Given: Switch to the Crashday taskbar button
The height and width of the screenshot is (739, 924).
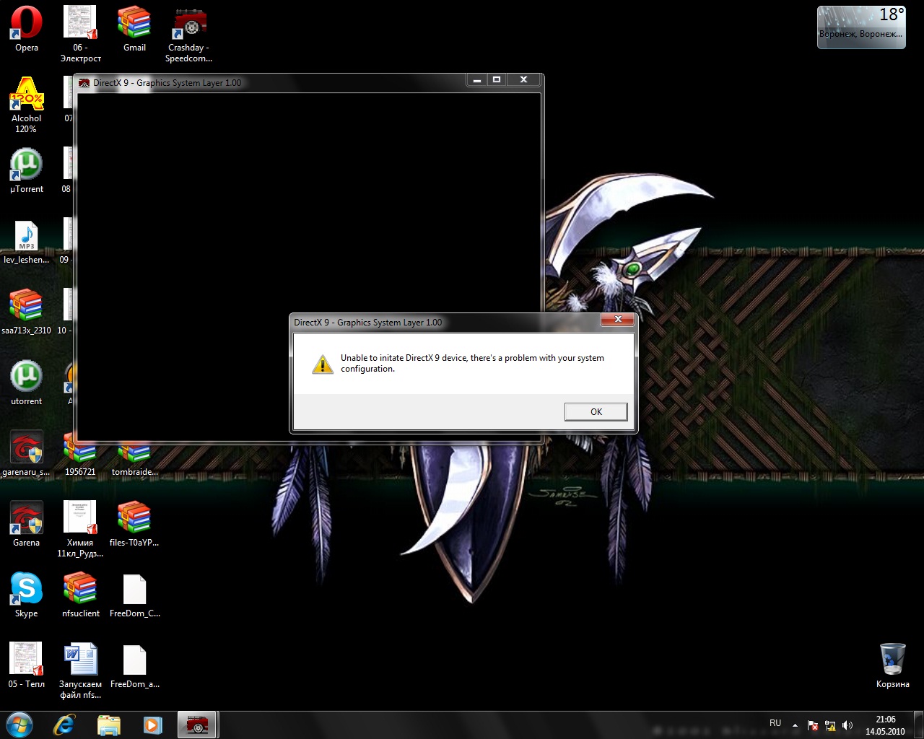Looking at the screenshot, I should coord(198,725).
